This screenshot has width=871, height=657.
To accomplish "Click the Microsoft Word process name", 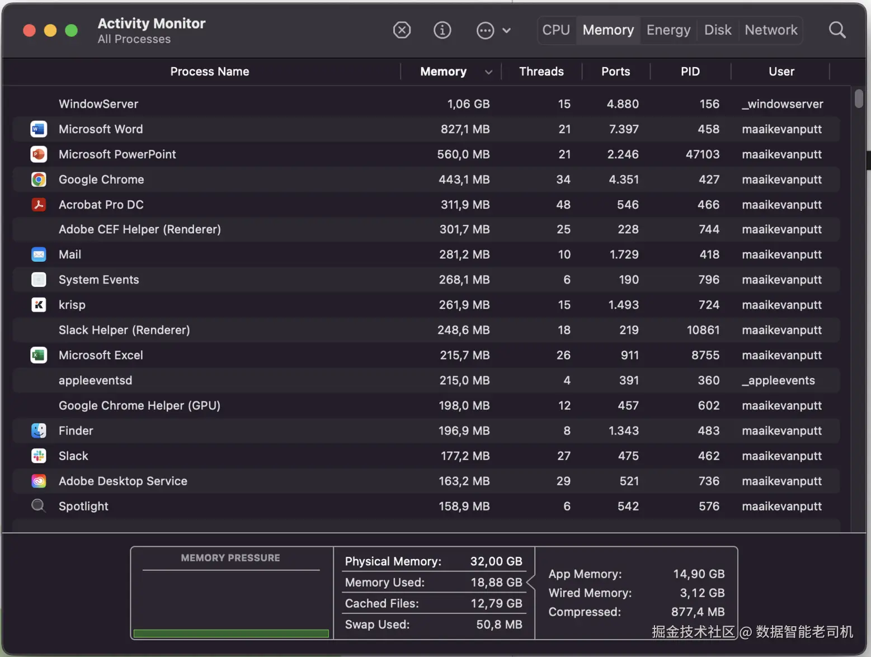I will [101, 129].
